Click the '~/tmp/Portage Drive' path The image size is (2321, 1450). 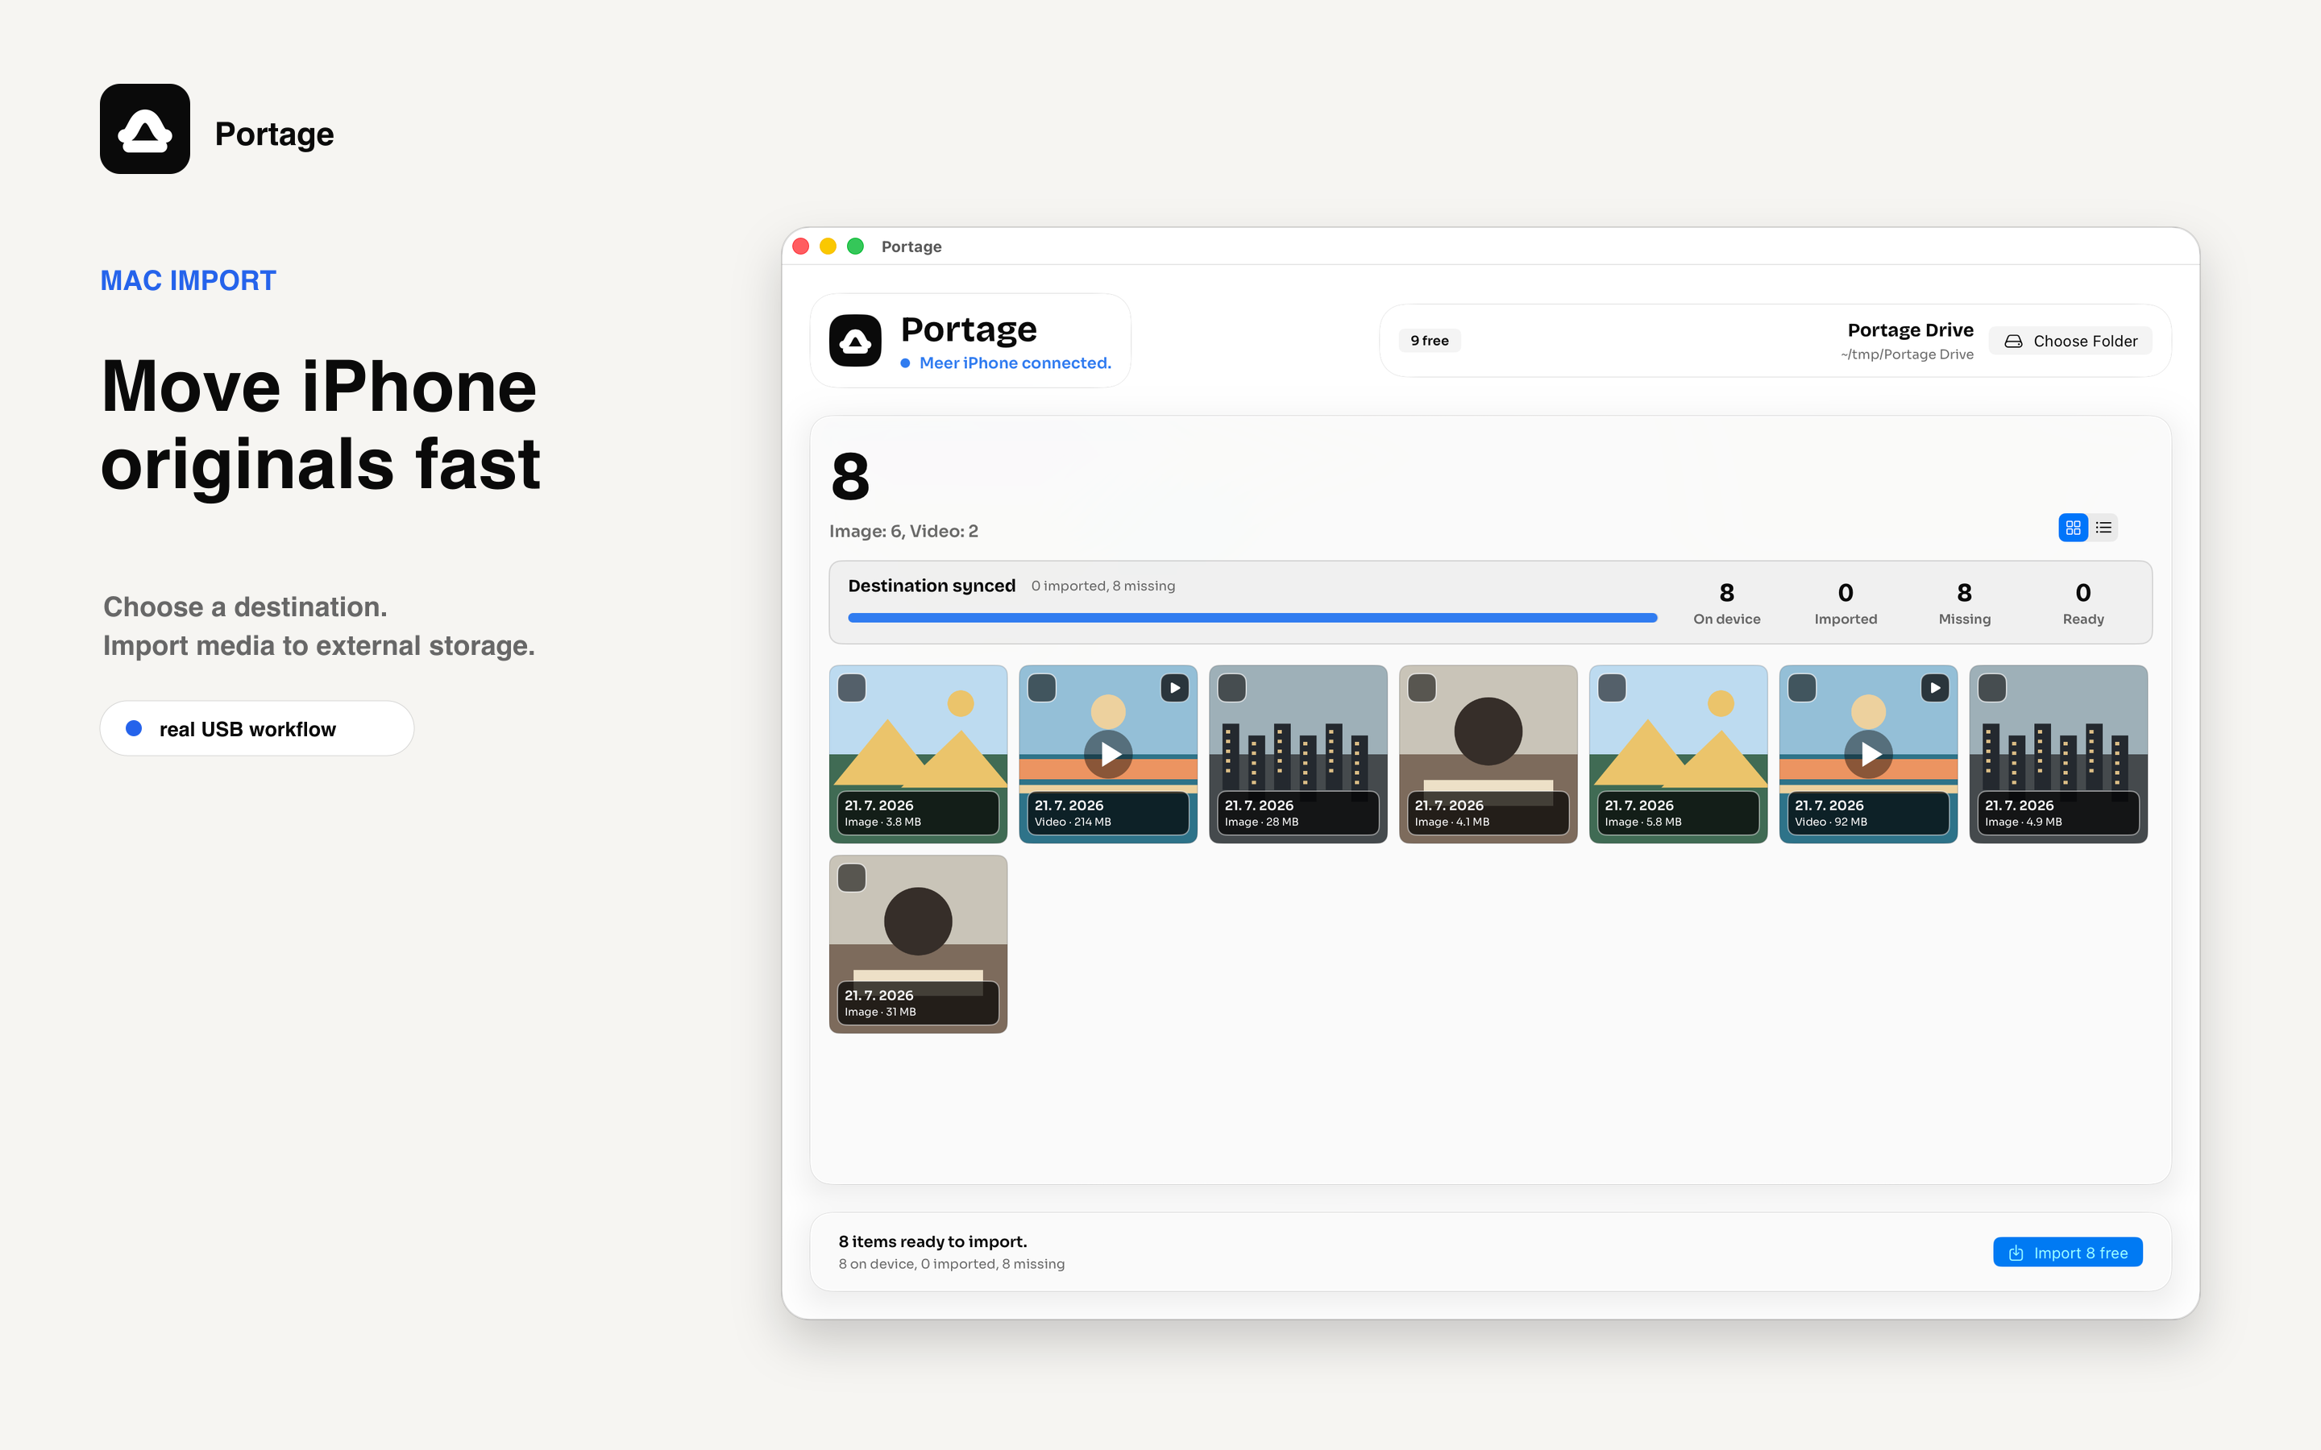pyautogui.click(x=1907, y=354)
